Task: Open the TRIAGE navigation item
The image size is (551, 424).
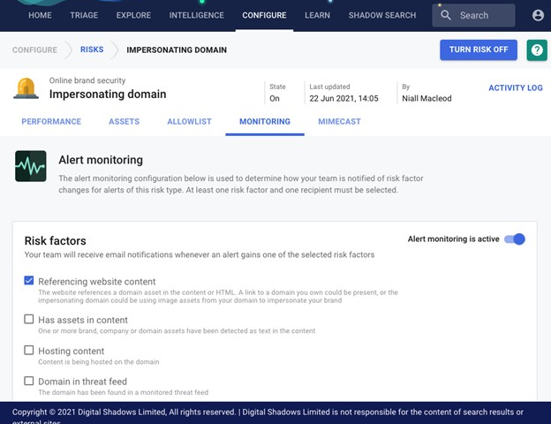Action: (x=84, y=15)
